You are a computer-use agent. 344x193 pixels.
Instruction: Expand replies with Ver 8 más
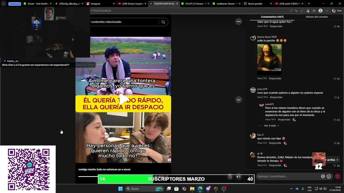point(271,126)
